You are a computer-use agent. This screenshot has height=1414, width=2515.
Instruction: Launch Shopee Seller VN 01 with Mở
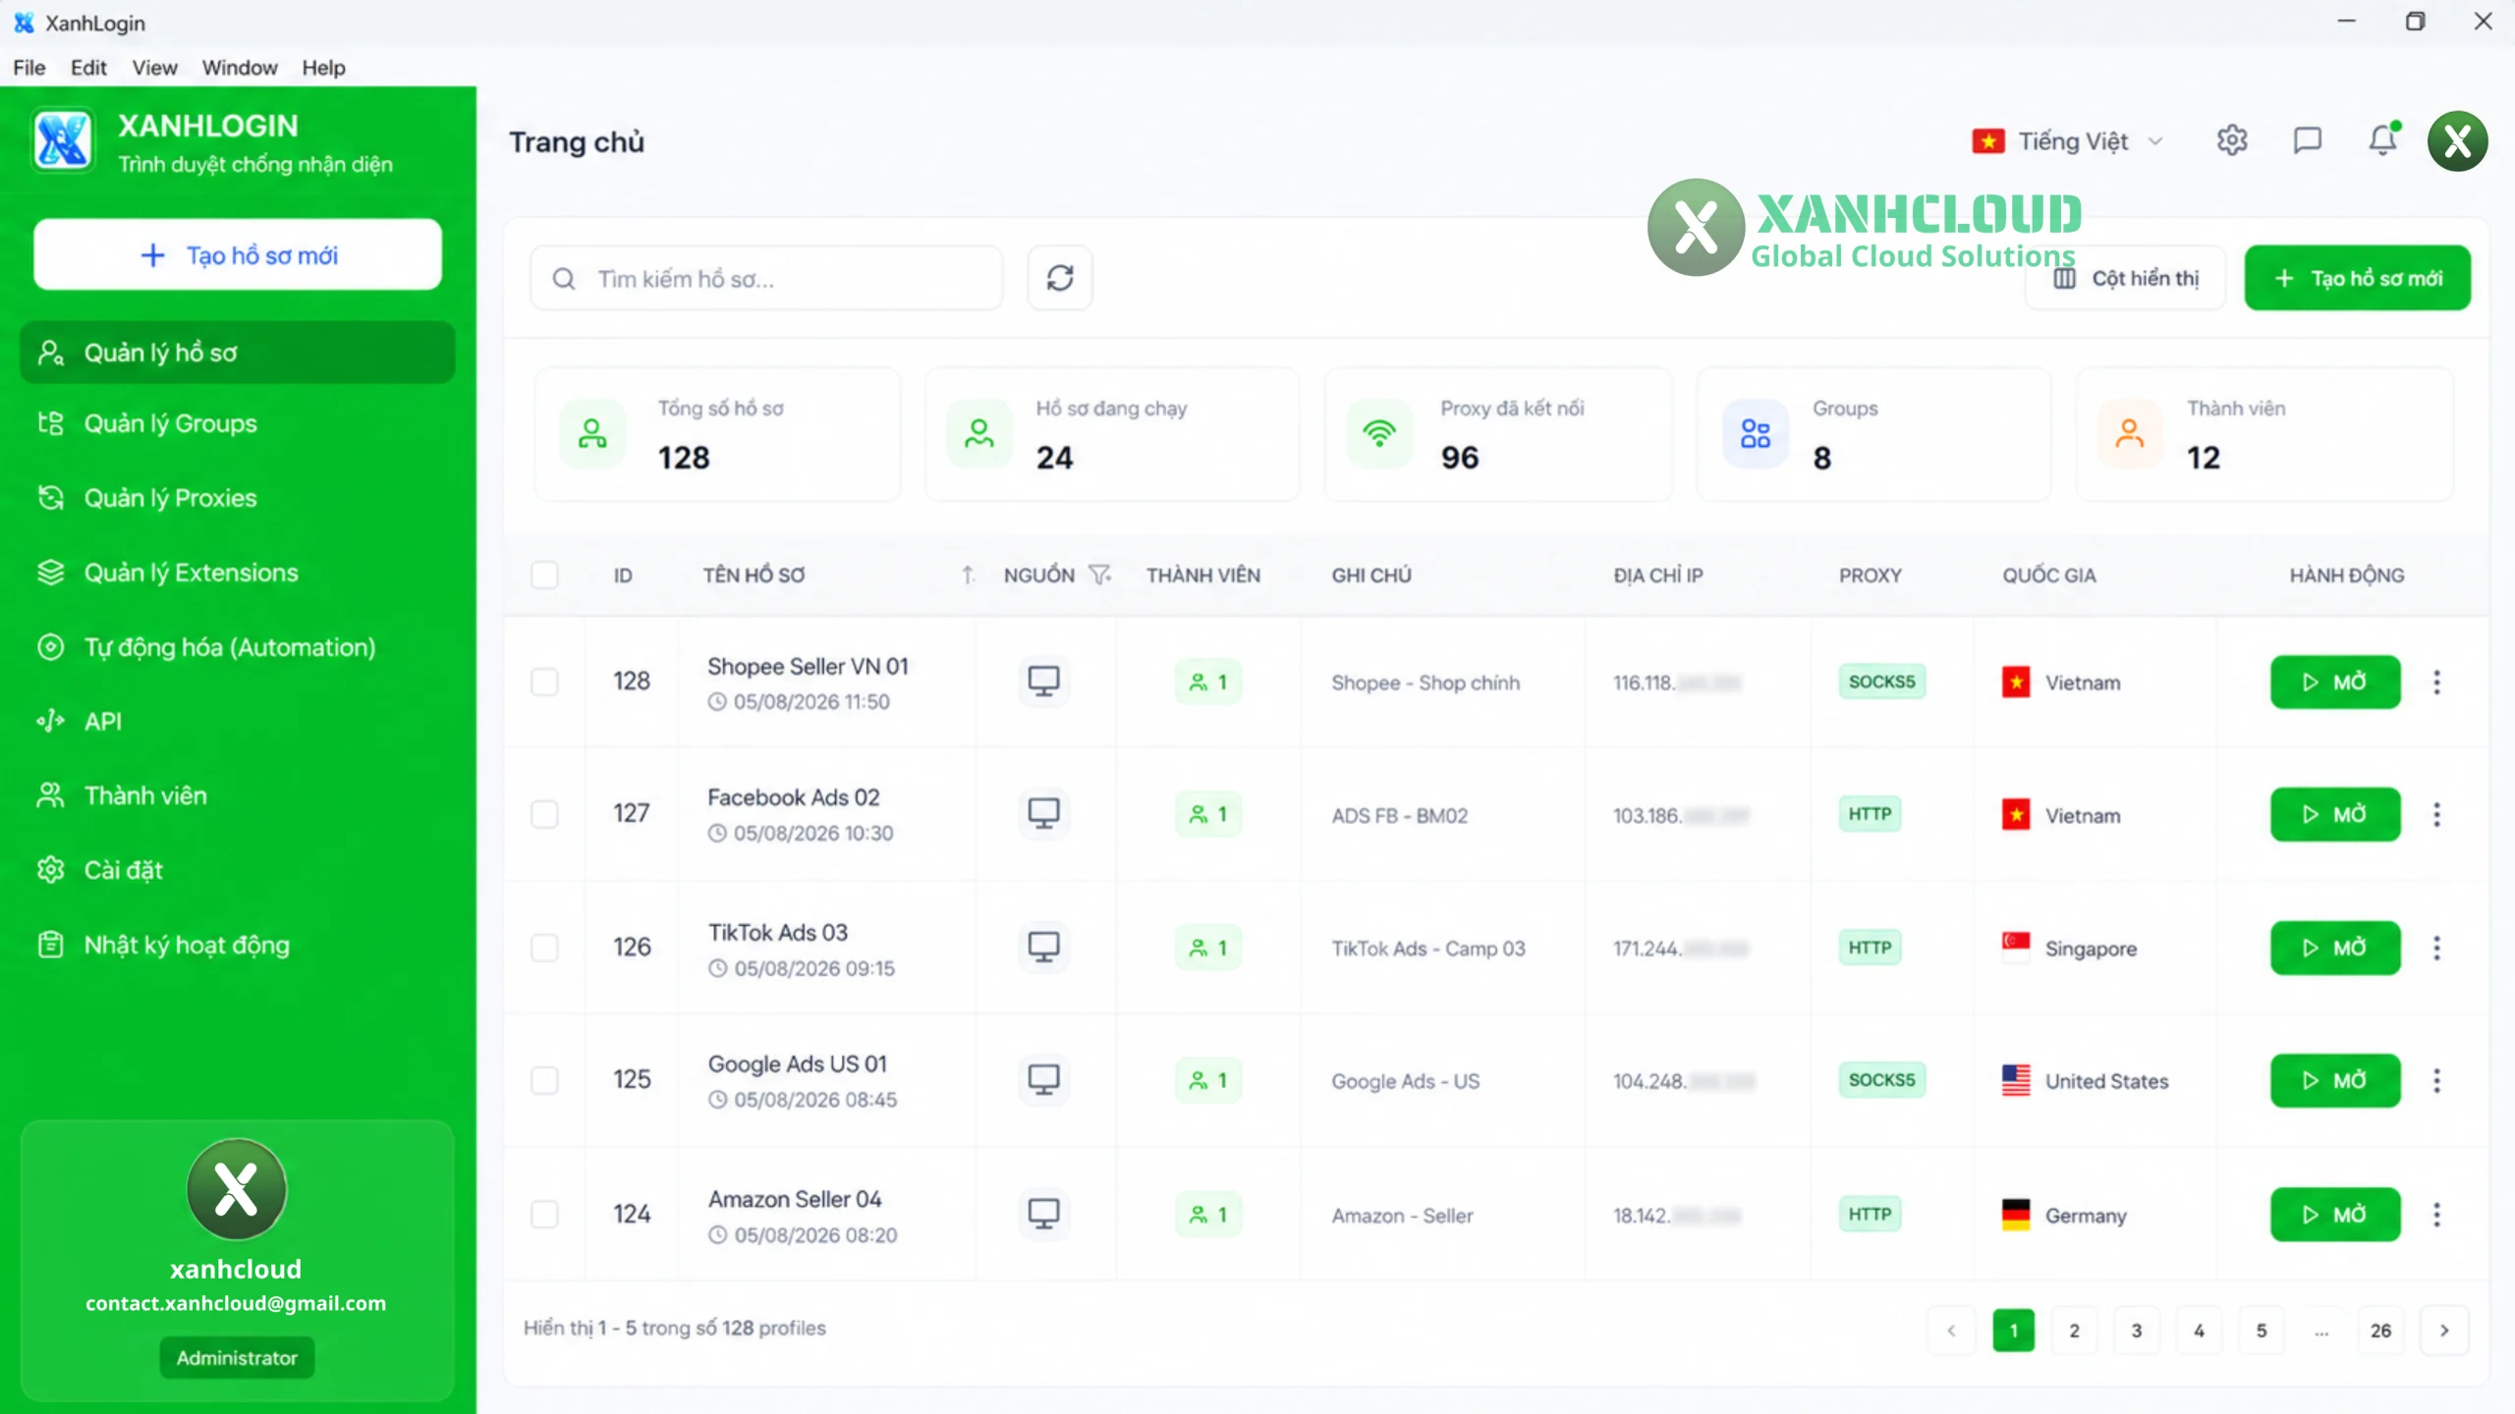[2334, 681]
